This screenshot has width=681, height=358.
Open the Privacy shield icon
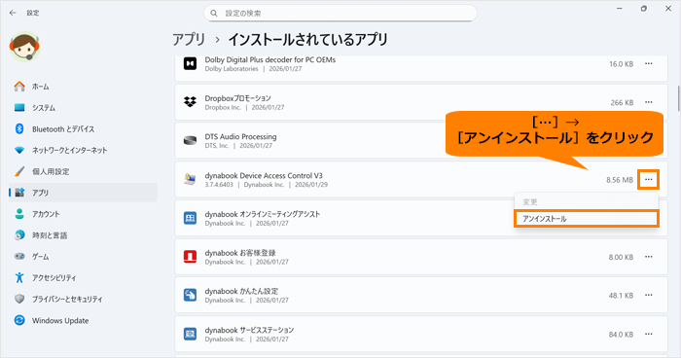pos(19,299)
